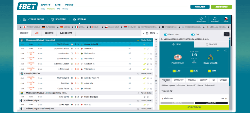Open the H2H tab
This screenshot has height=113, width=250.
coord(213,80)
